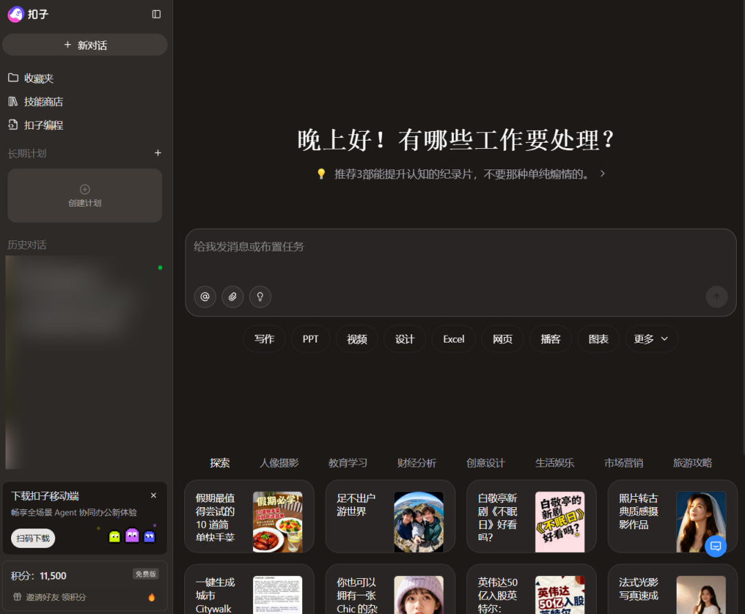This screenshot has width=745, height=614.
Task: Click the send arrow button
Action: [716, 296]
